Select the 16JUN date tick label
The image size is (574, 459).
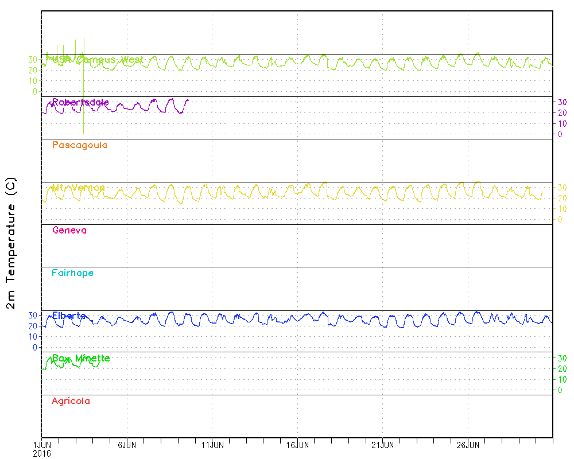297,445
